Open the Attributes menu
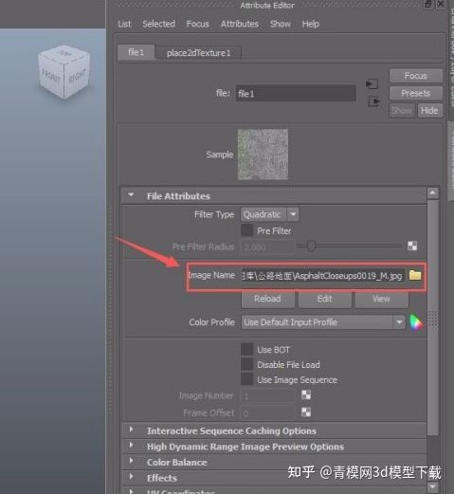Screen dimensions: 454x494 tap(240, 24)
